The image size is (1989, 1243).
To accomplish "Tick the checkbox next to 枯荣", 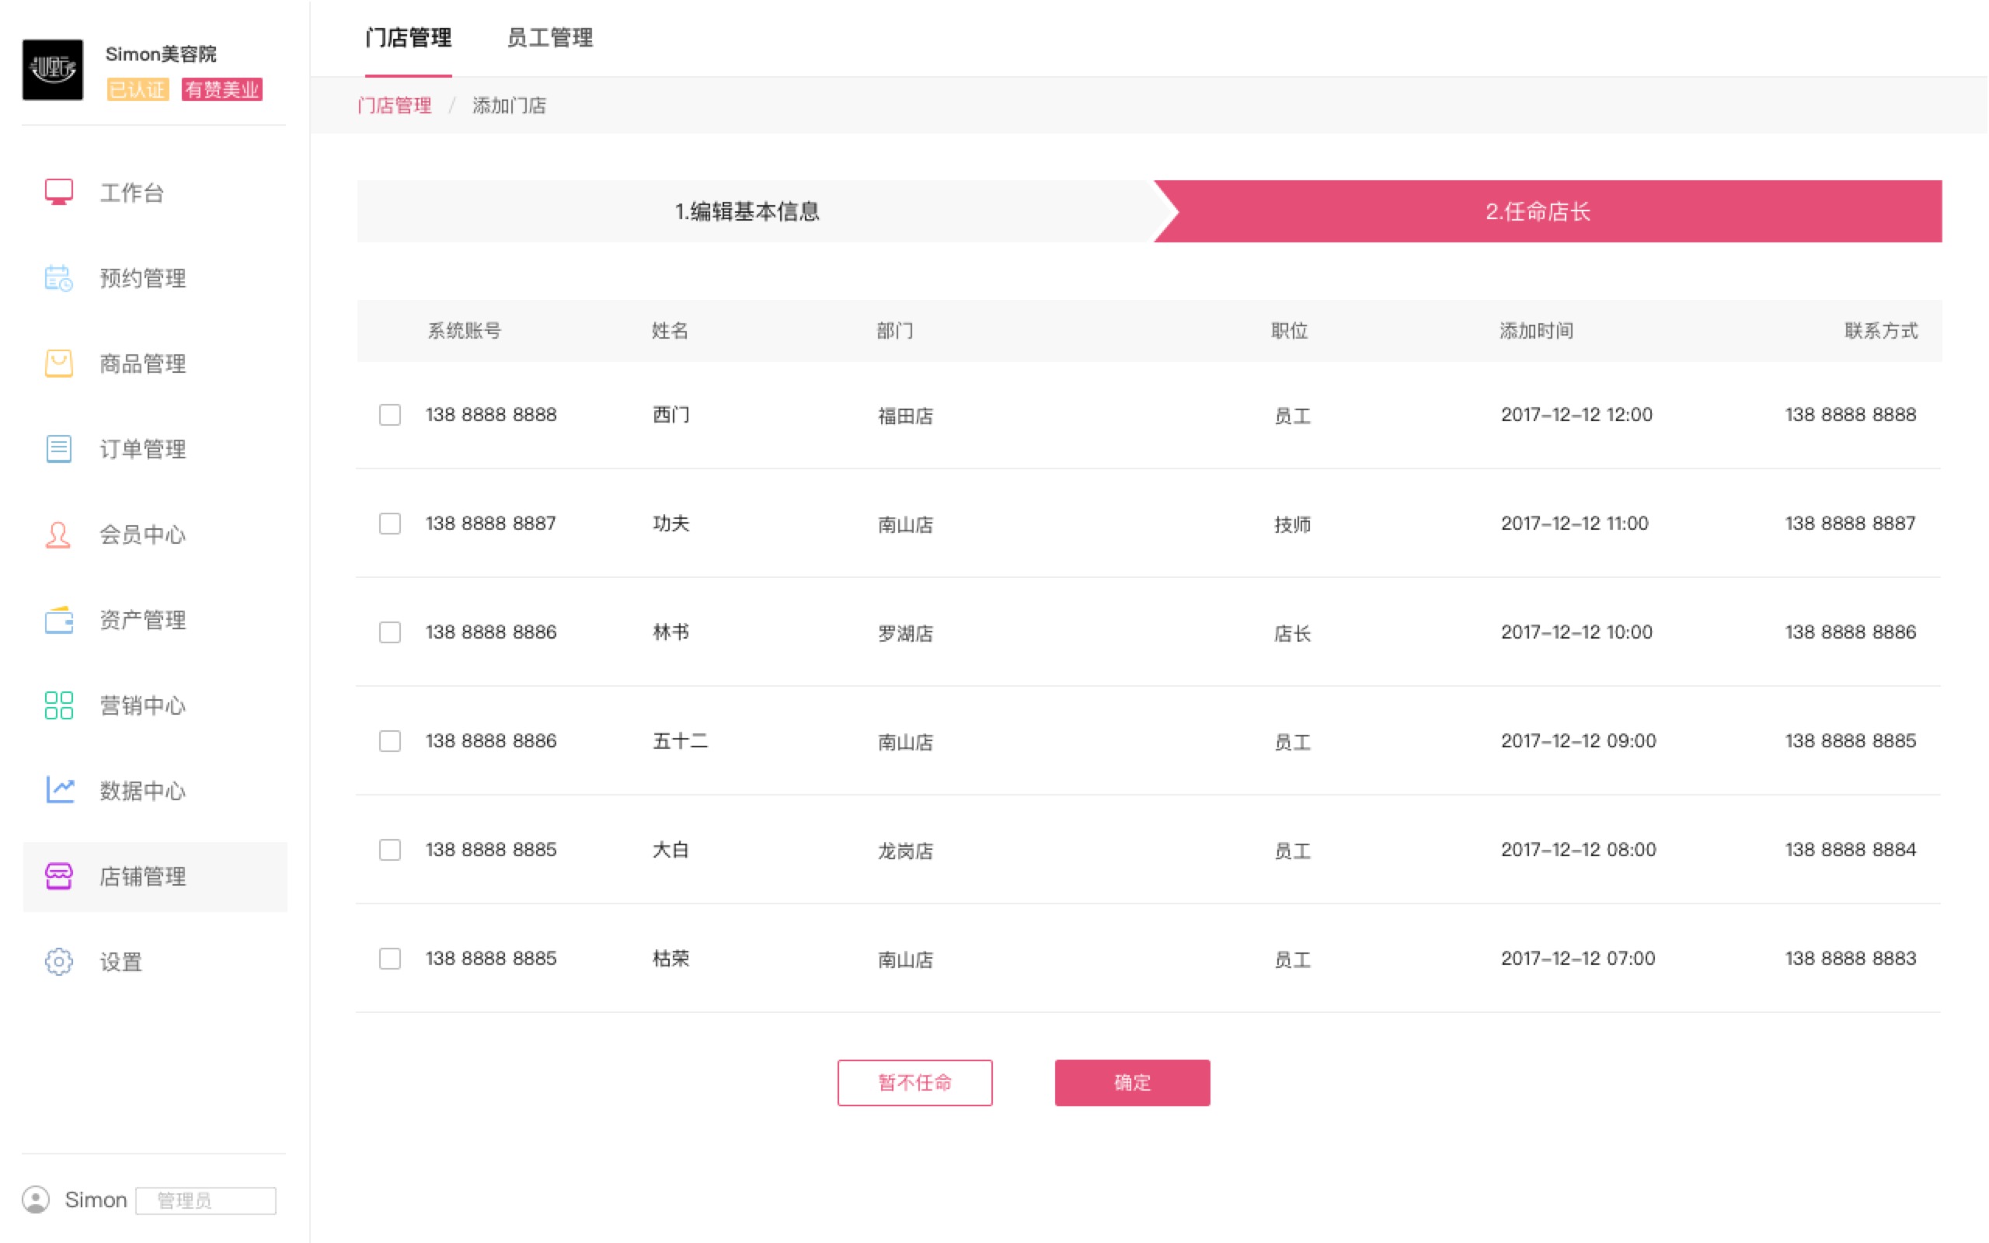I will [x=389, y=959].
